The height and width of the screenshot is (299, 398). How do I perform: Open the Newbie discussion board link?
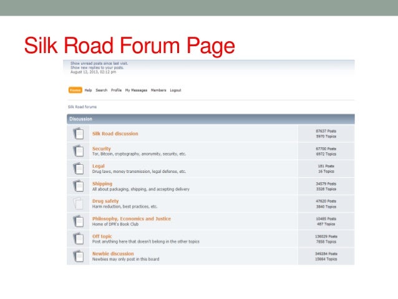point(113,253)
